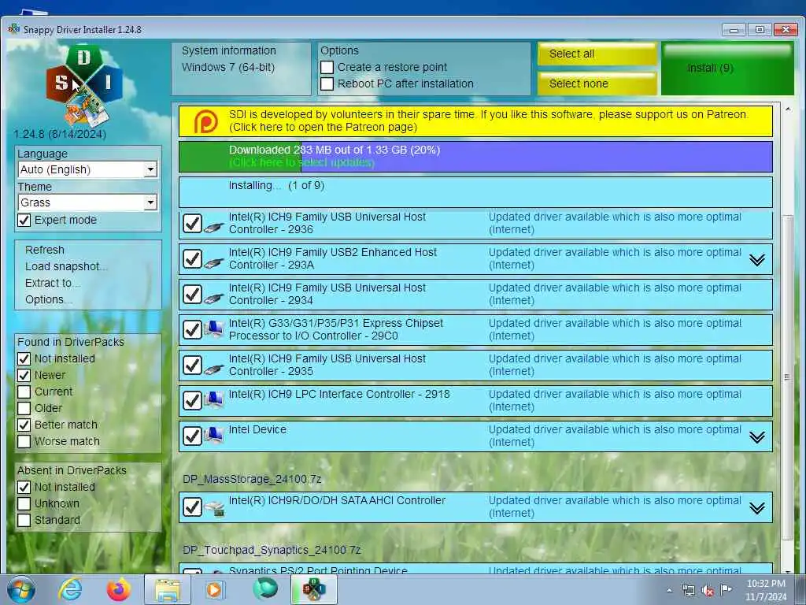Enable the Current filter checkbox
The image size is (806, 605).
coord(24,392)
